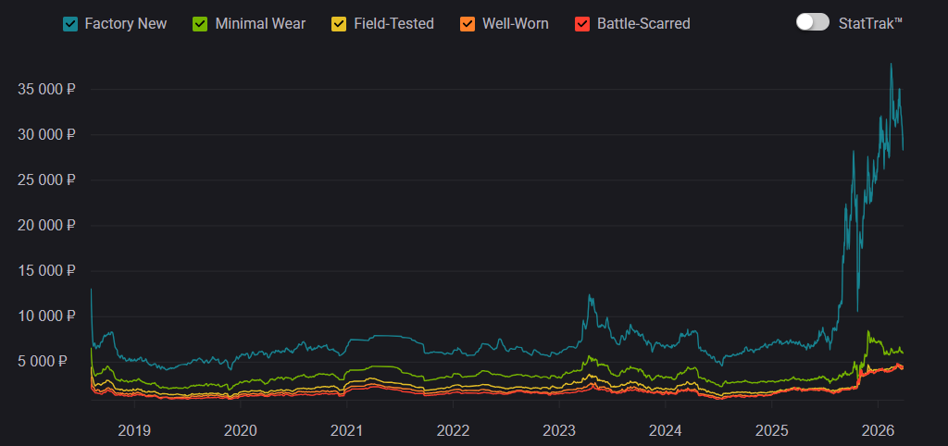
Task: Disable the Battle-Scarred checkbox
Action: coord(583,23)
